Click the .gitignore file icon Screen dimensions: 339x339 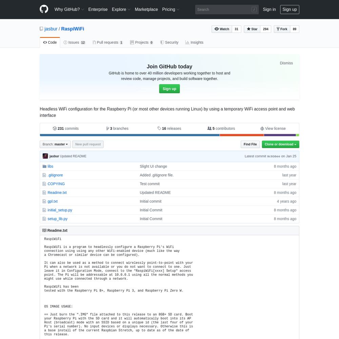point(44,175)
